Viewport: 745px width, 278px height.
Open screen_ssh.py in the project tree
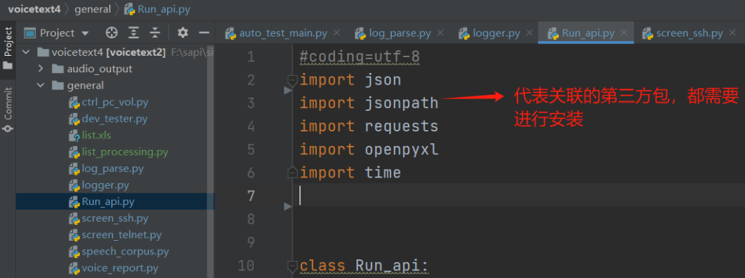(115, 218)
